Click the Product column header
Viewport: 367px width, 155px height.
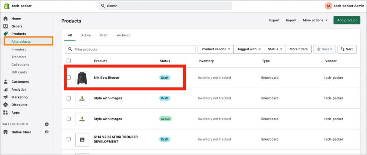[x=101, y=61]
